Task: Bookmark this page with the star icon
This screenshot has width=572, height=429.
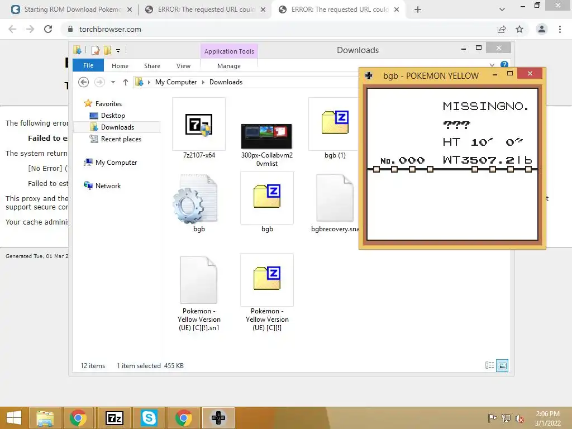Action: click(519, 29)
